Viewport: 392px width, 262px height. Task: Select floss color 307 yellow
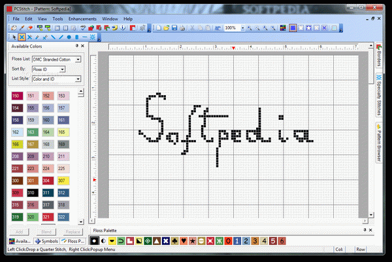click(x=63, y=181)
